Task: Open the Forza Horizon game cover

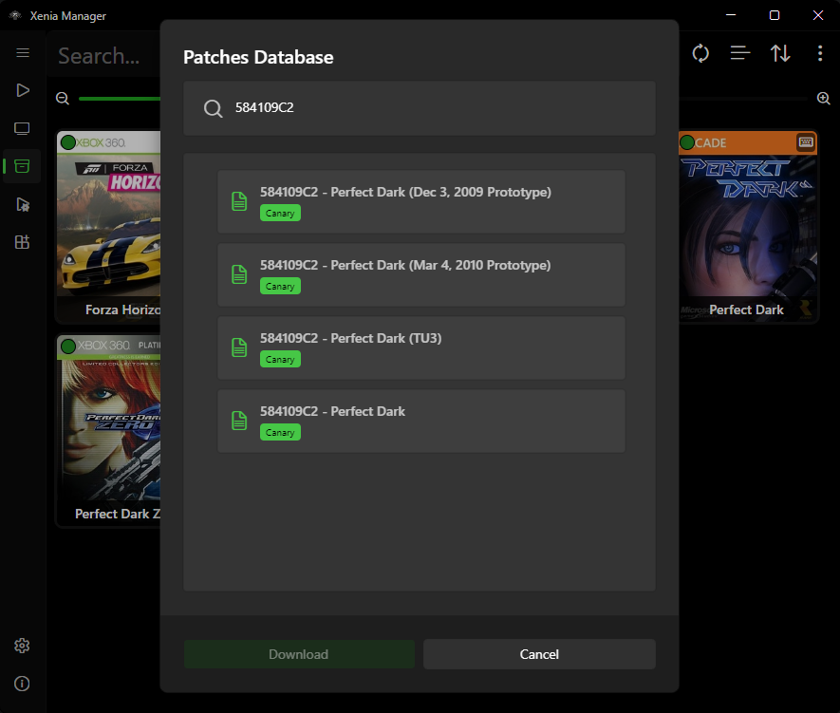Action: (109, 227)
